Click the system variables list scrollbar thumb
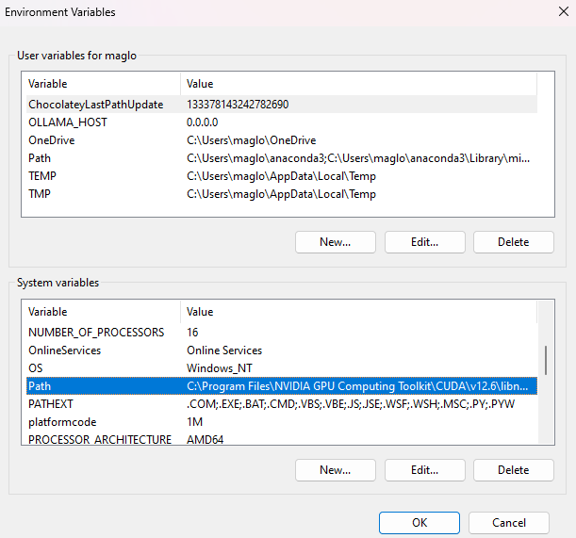The width and height of the screenshot is (576, 538). click(546, 360)
